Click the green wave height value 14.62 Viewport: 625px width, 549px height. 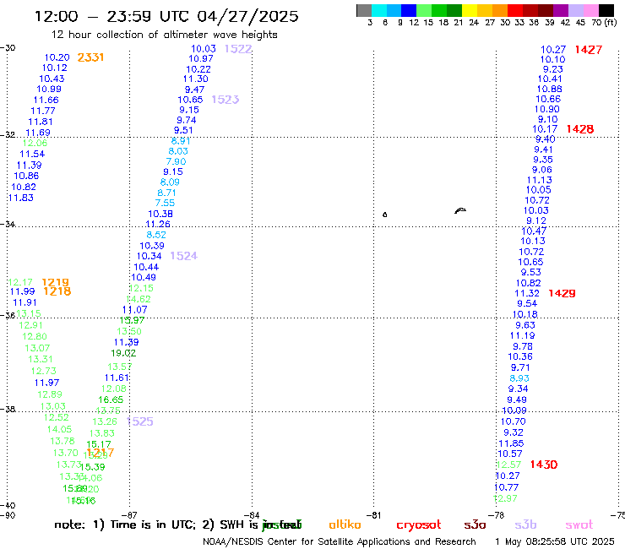pos(139,299)
